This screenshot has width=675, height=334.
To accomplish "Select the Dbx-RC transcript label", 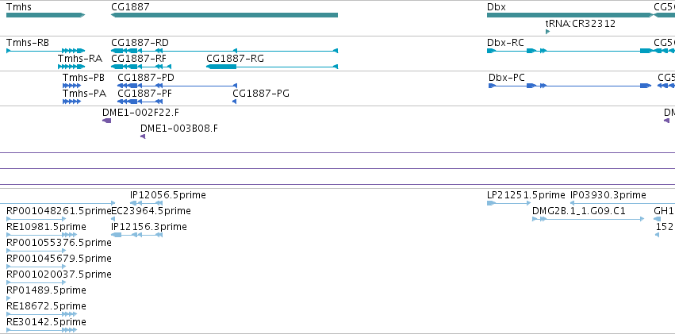I will pos(505,43).
